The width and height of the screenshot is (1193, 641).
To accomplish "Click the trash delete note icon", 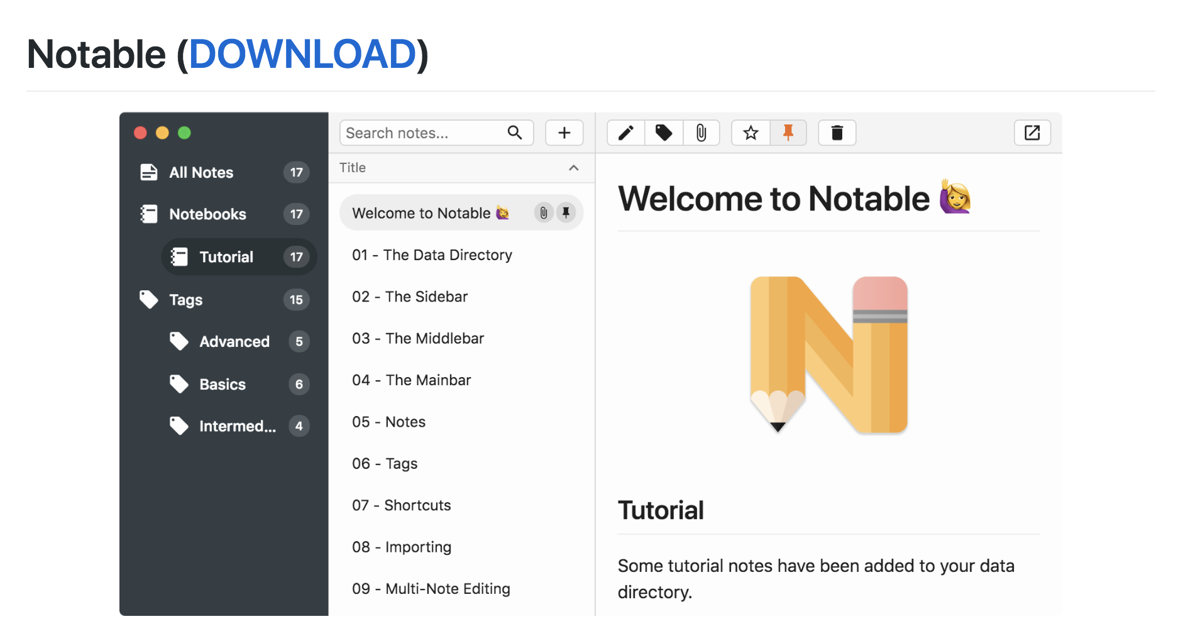I will point(837,133).
